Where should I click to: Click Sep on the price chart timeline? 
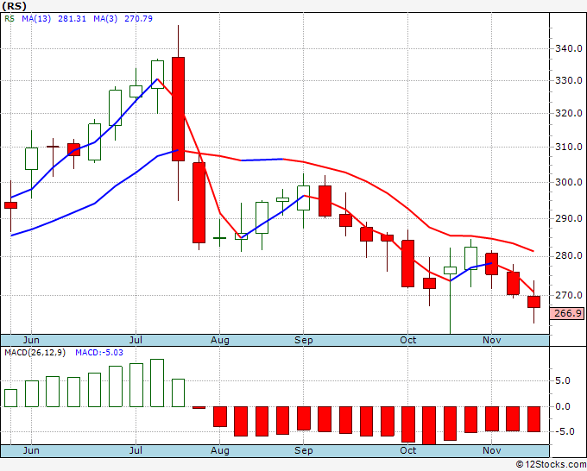[303, 340]
